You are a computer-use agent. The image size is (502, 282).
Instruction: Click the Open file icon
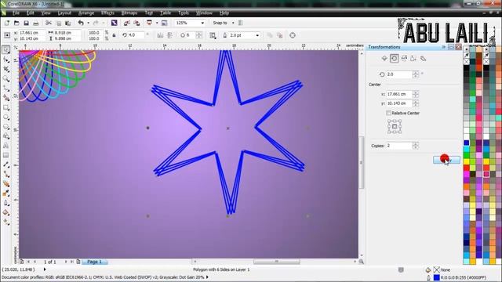tap(16, 23)
